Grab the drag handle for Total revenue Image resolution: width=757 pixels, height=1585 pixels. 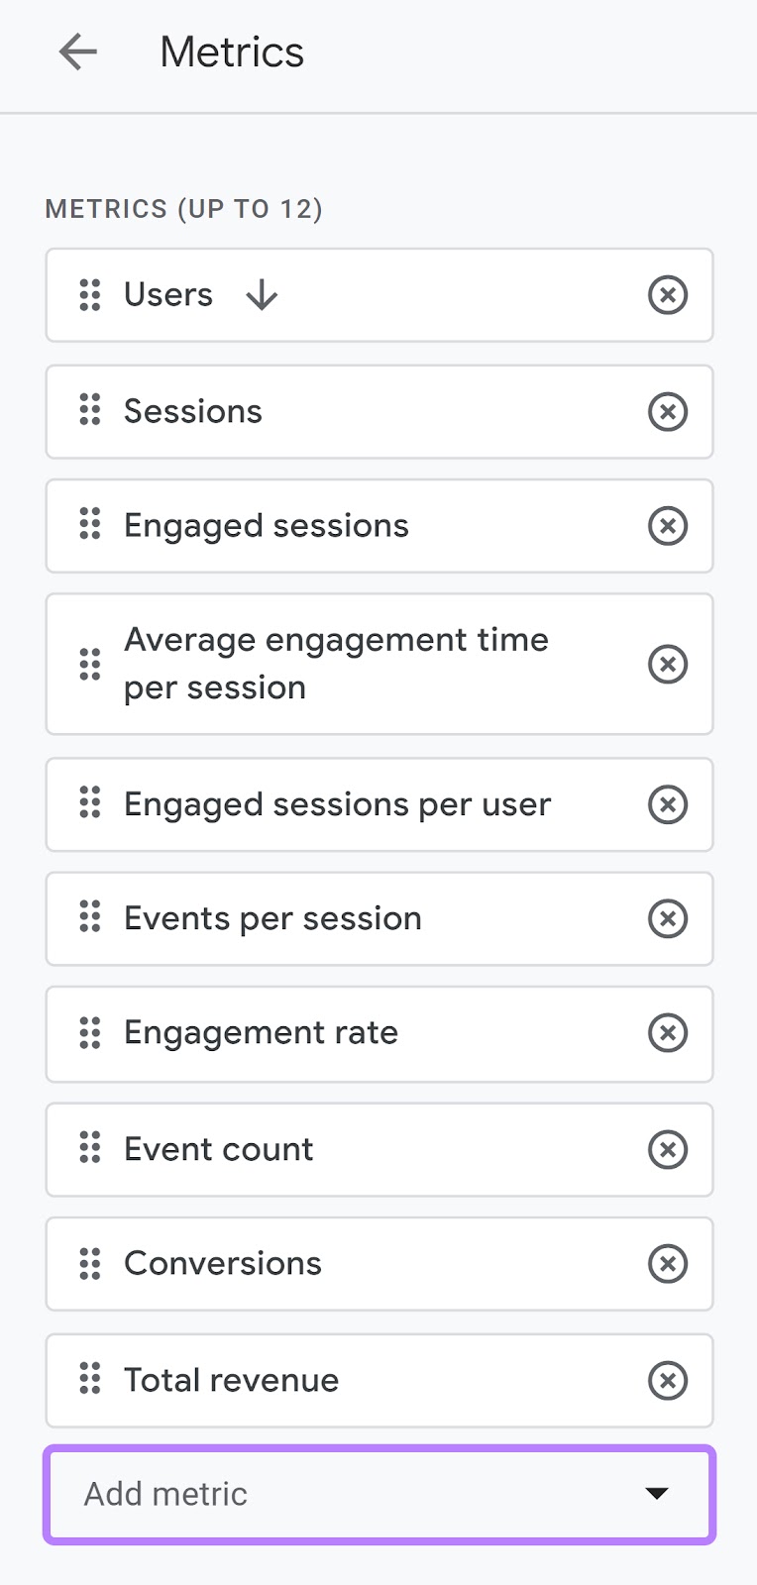coord(89,1380)
